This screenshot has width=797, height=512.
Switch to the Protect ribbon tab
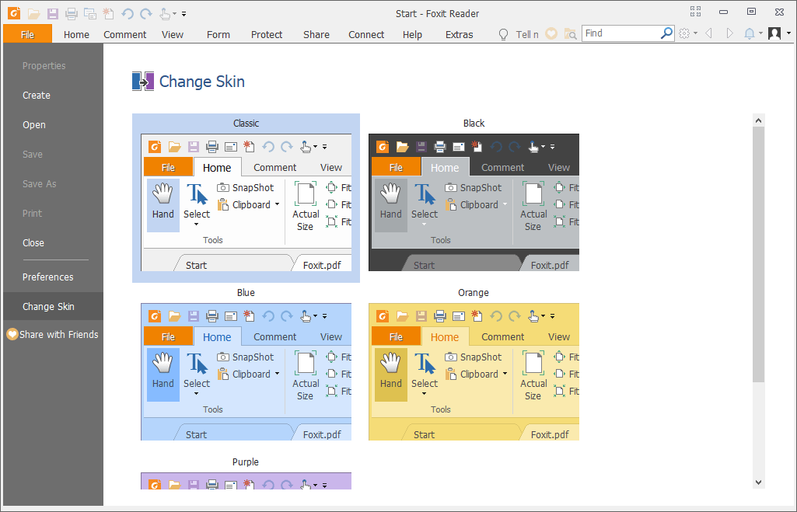tap(267, 34)
